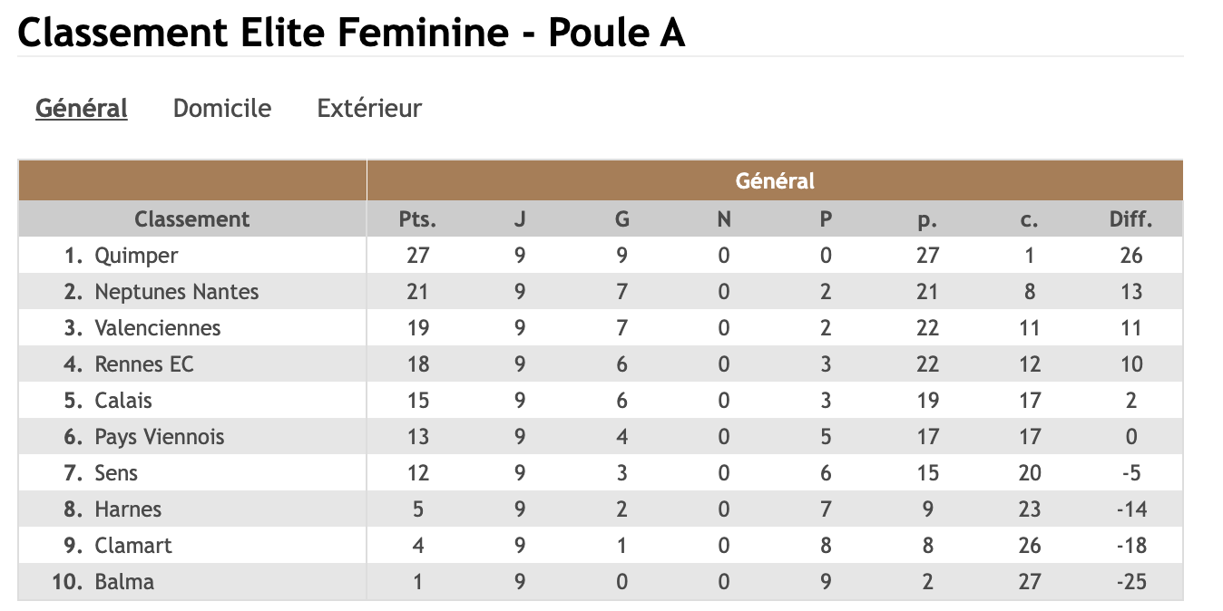Click the Diff. column header
This screenshot has width=1223, height=611.
(x=1130, y=219)
